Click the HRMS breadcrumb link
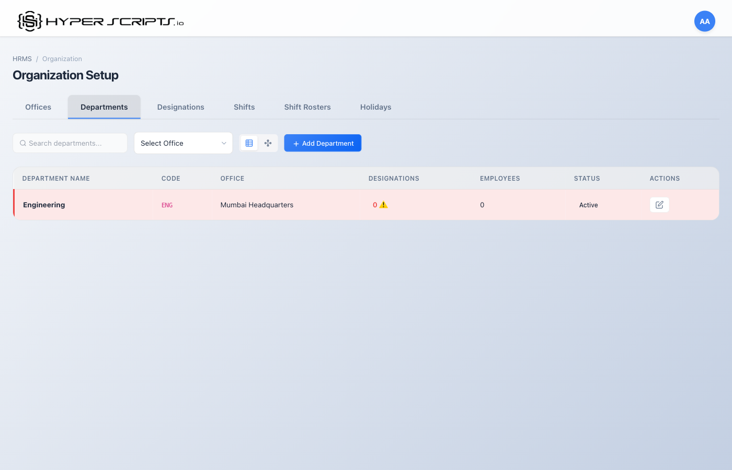Screen dimensions: 732x470 [22, 59]
